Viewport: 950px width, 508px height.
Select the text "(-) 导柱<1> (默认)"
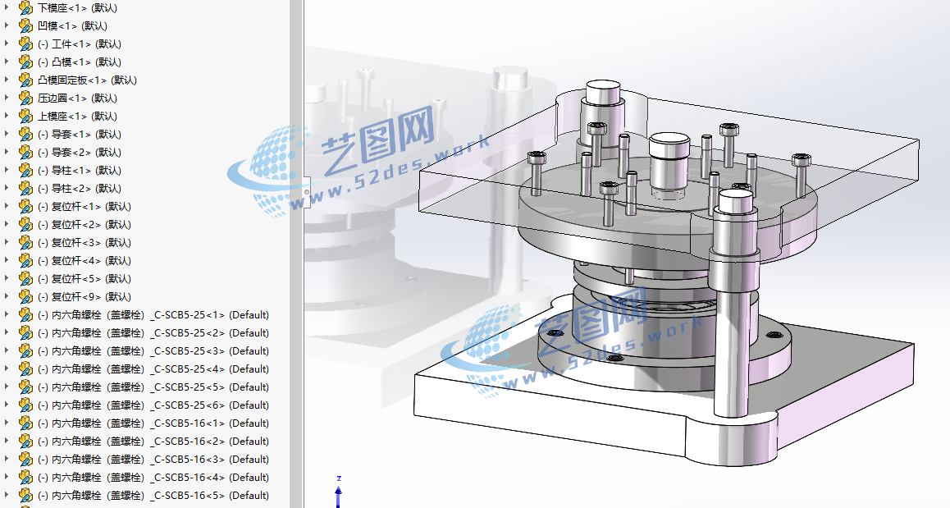(x=80, y=171)
